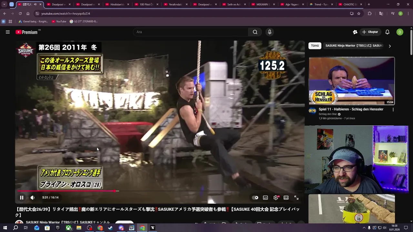Click the SASUKE channel avatar
413x232 pixels.
pyautogui.click(x=19, y=222)
